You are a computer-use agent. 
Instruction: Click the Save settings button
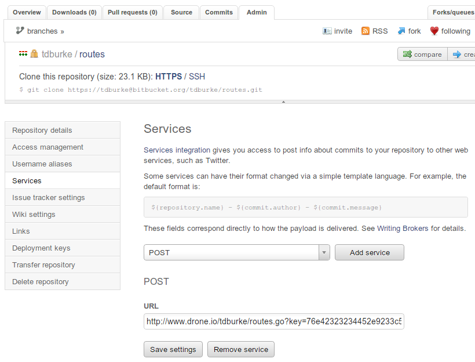click(x=173, y=349)
